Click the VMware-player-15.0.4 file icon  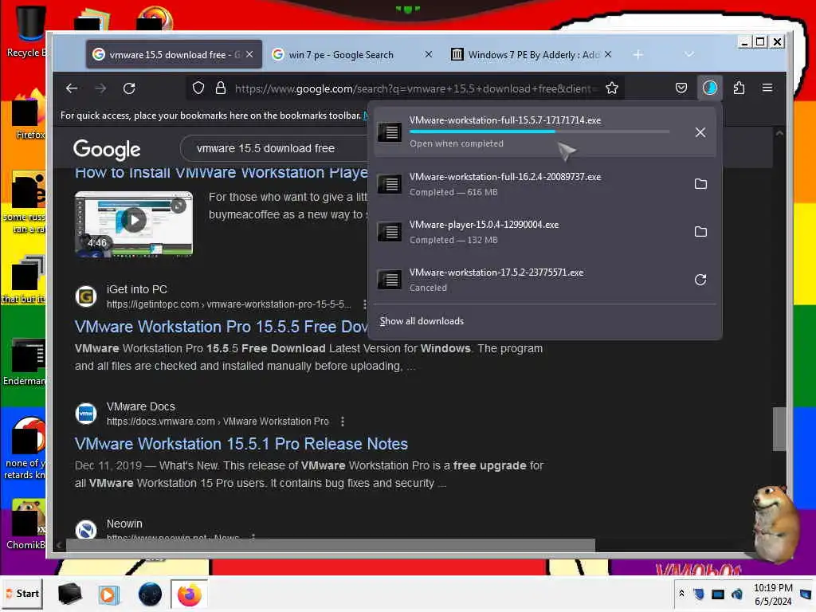(389, 232)
